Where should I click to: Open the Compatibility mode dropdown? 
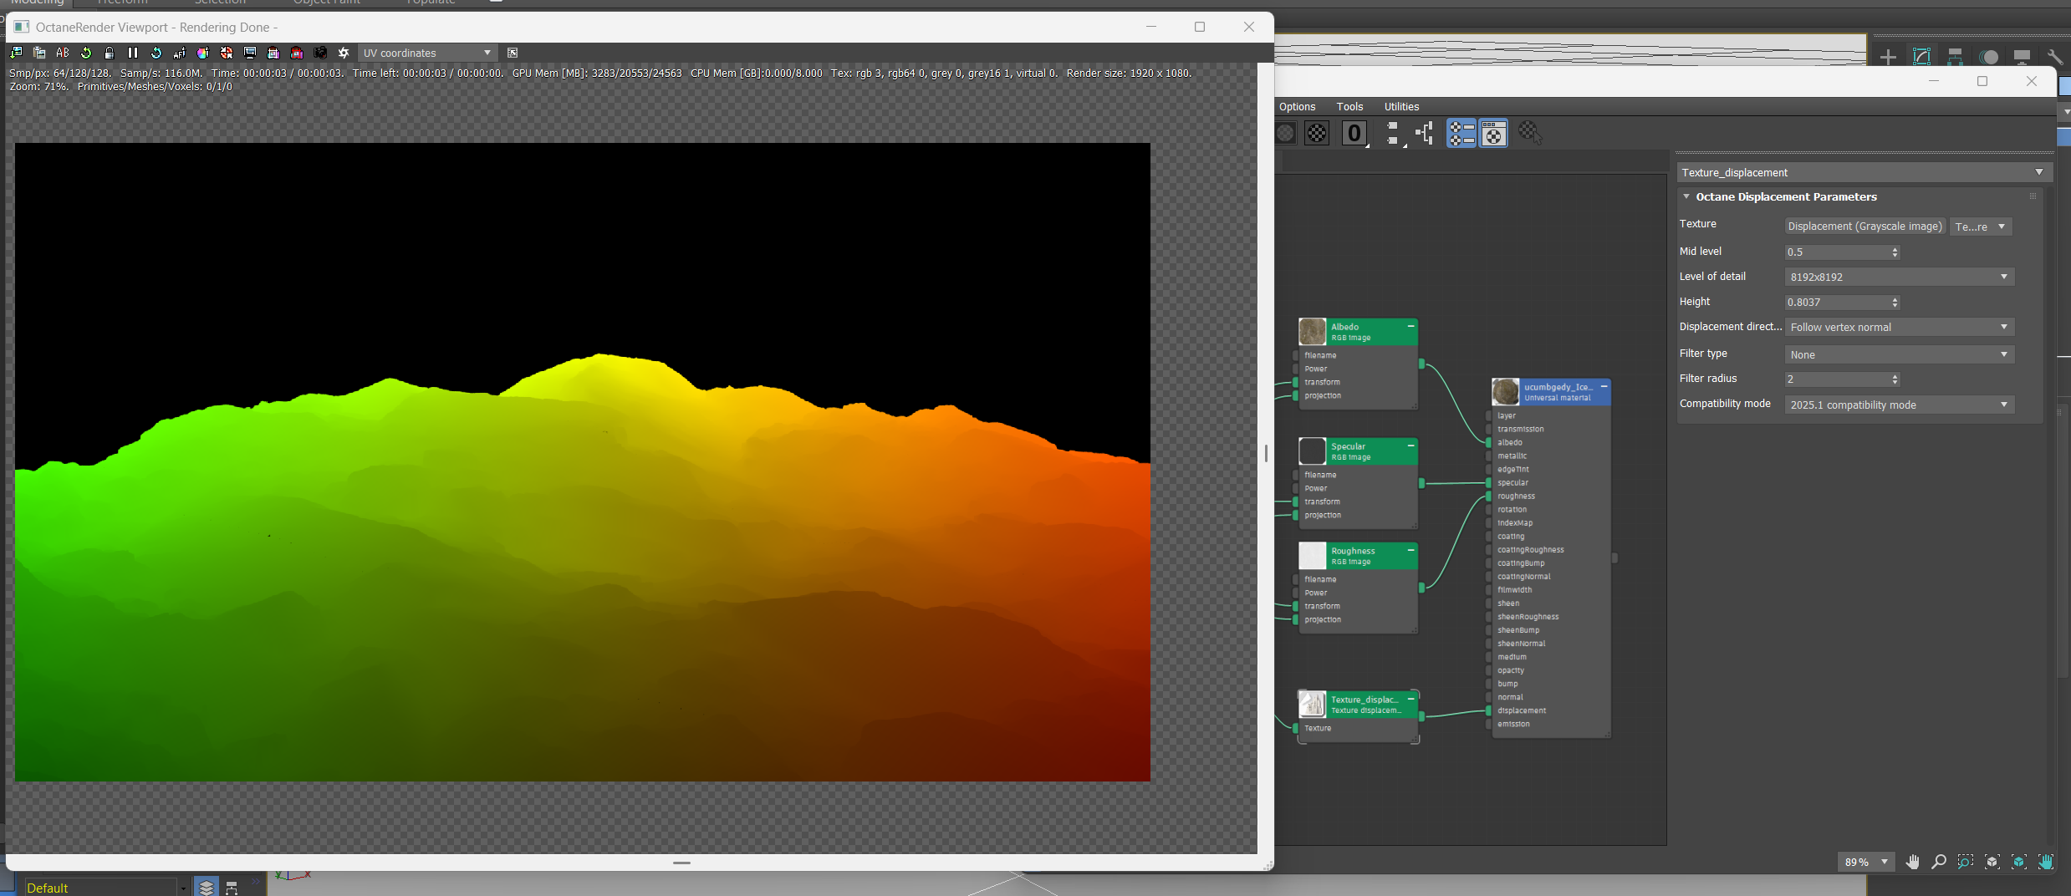[x=1899, y=405]
